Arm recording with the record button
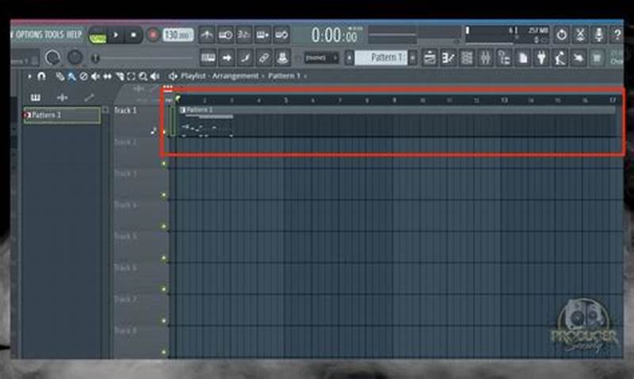Viewport: 634px width, 379px height. (153, 35)
